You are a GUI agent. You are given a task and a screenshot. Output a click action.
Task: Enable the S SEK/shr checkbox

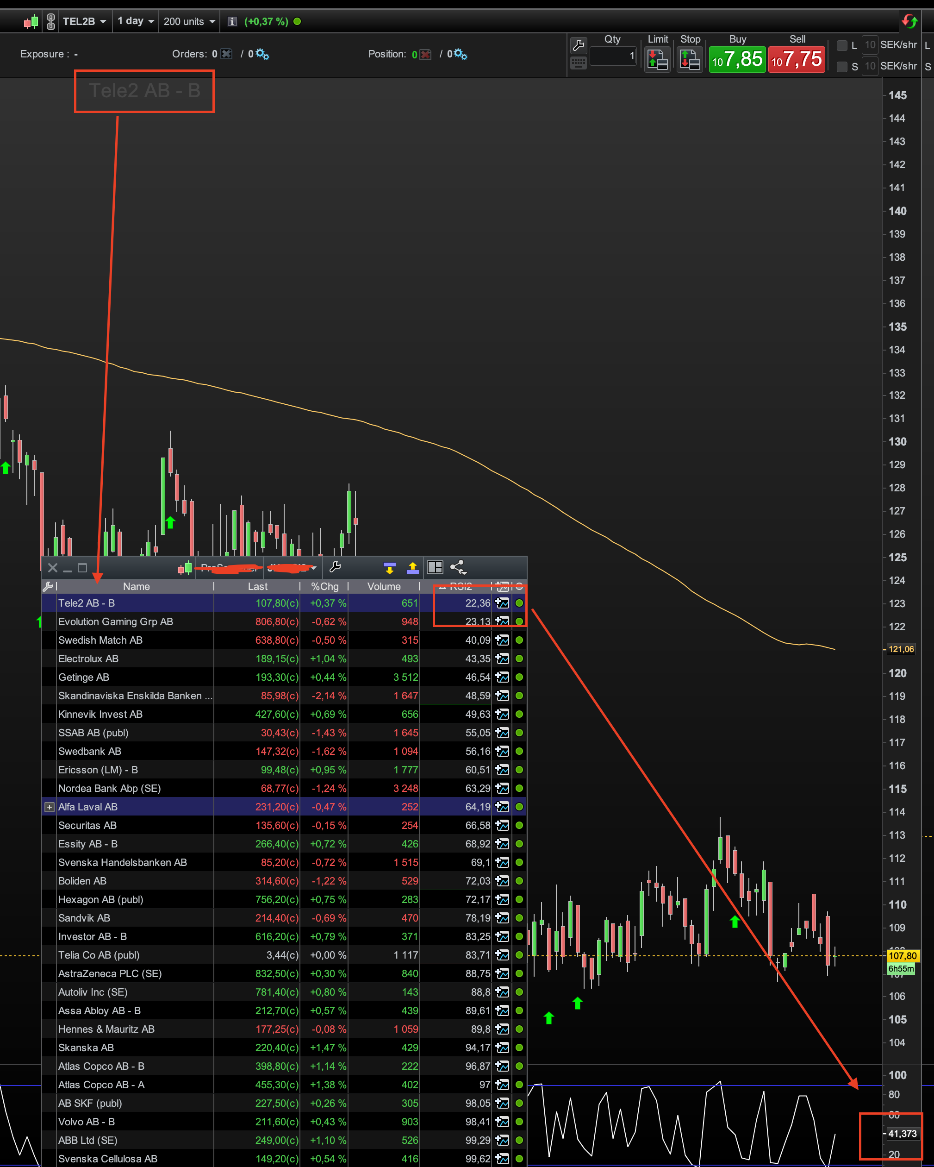click(841, 67)
